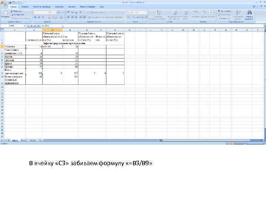This screenshot has height=200, width=266.
Task: Decrease the cell indent
Action: pos(81,17)
